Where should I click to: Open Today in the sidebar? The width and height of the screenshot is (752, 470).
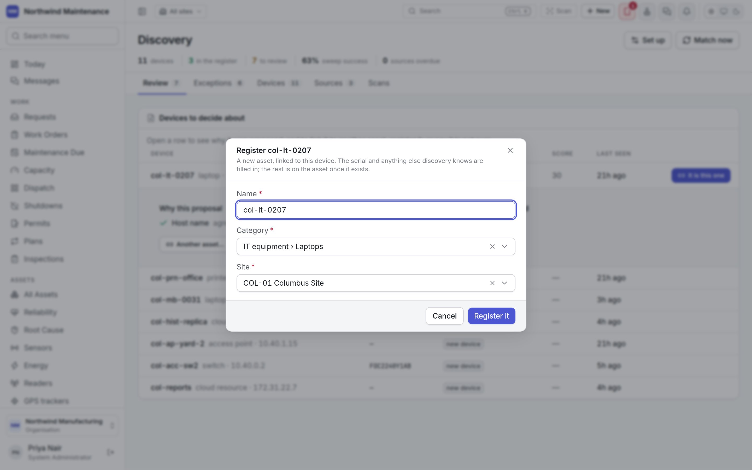click(x=62, y=64)
